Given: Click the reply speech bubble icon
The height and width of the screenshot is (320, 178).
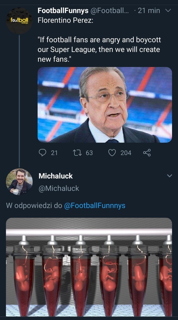Looking at the screenshot, I should (x=43, y=153).
